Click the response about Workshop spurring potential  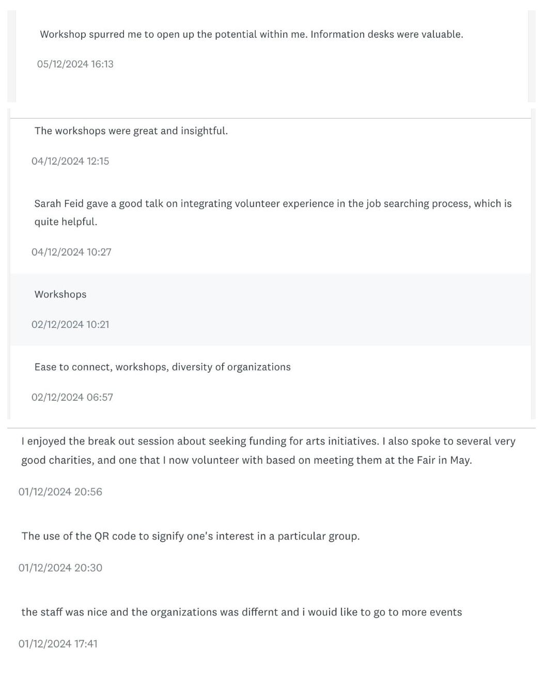[x=251, y=35]
